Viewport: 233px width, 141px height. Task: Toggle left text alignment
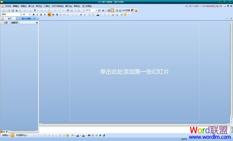pos(49,14)
